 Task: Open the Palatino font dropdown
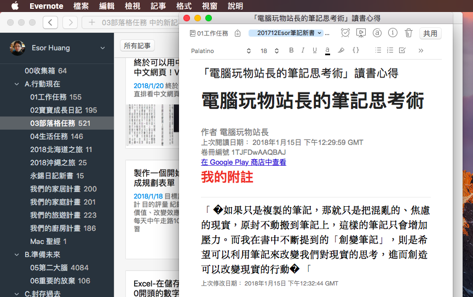tap(221, 51)
